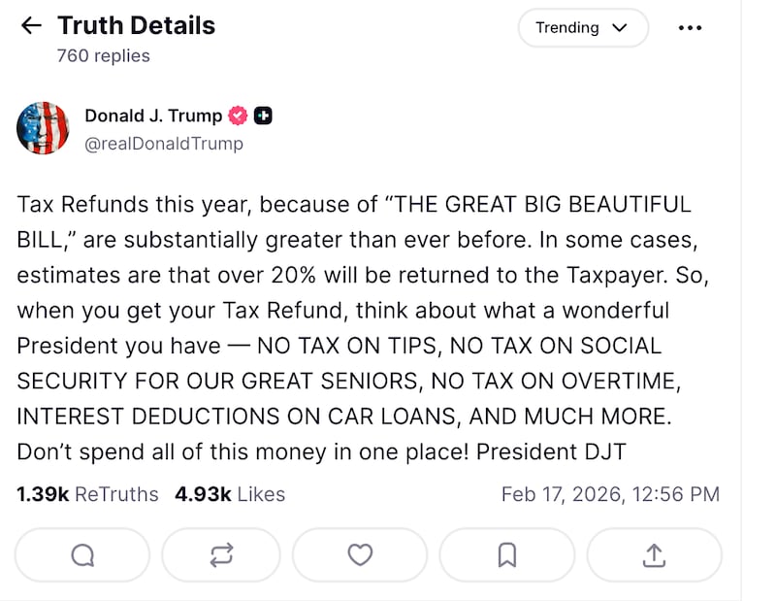The width and height of the screenshot is (776, 601).
Task: Click the reply speech bubble icon
Action: (82, 554)
